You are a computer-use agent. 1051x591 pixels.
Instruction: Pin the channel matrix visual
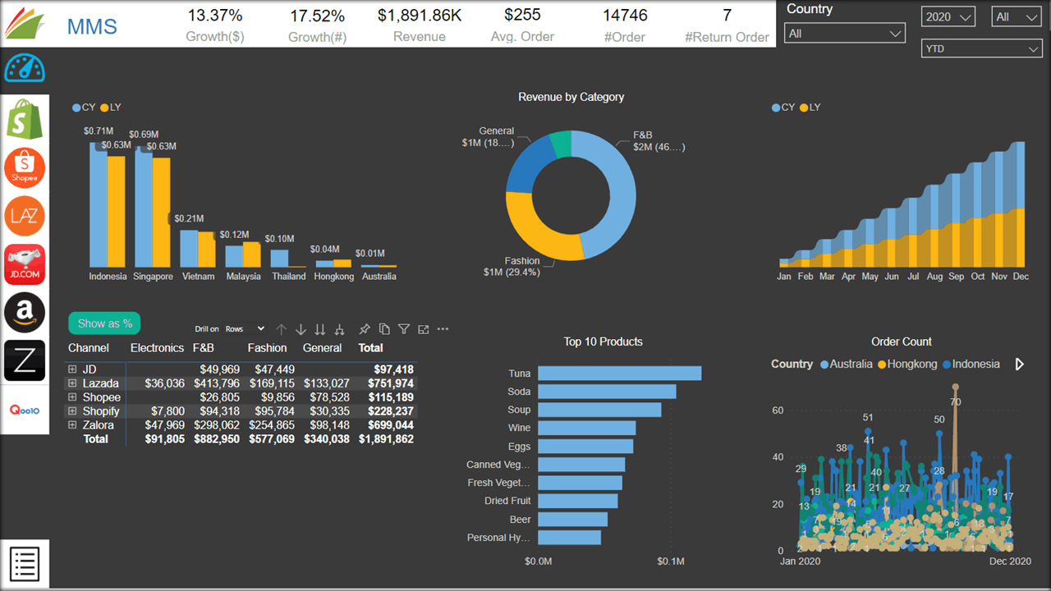pos(365,328)
